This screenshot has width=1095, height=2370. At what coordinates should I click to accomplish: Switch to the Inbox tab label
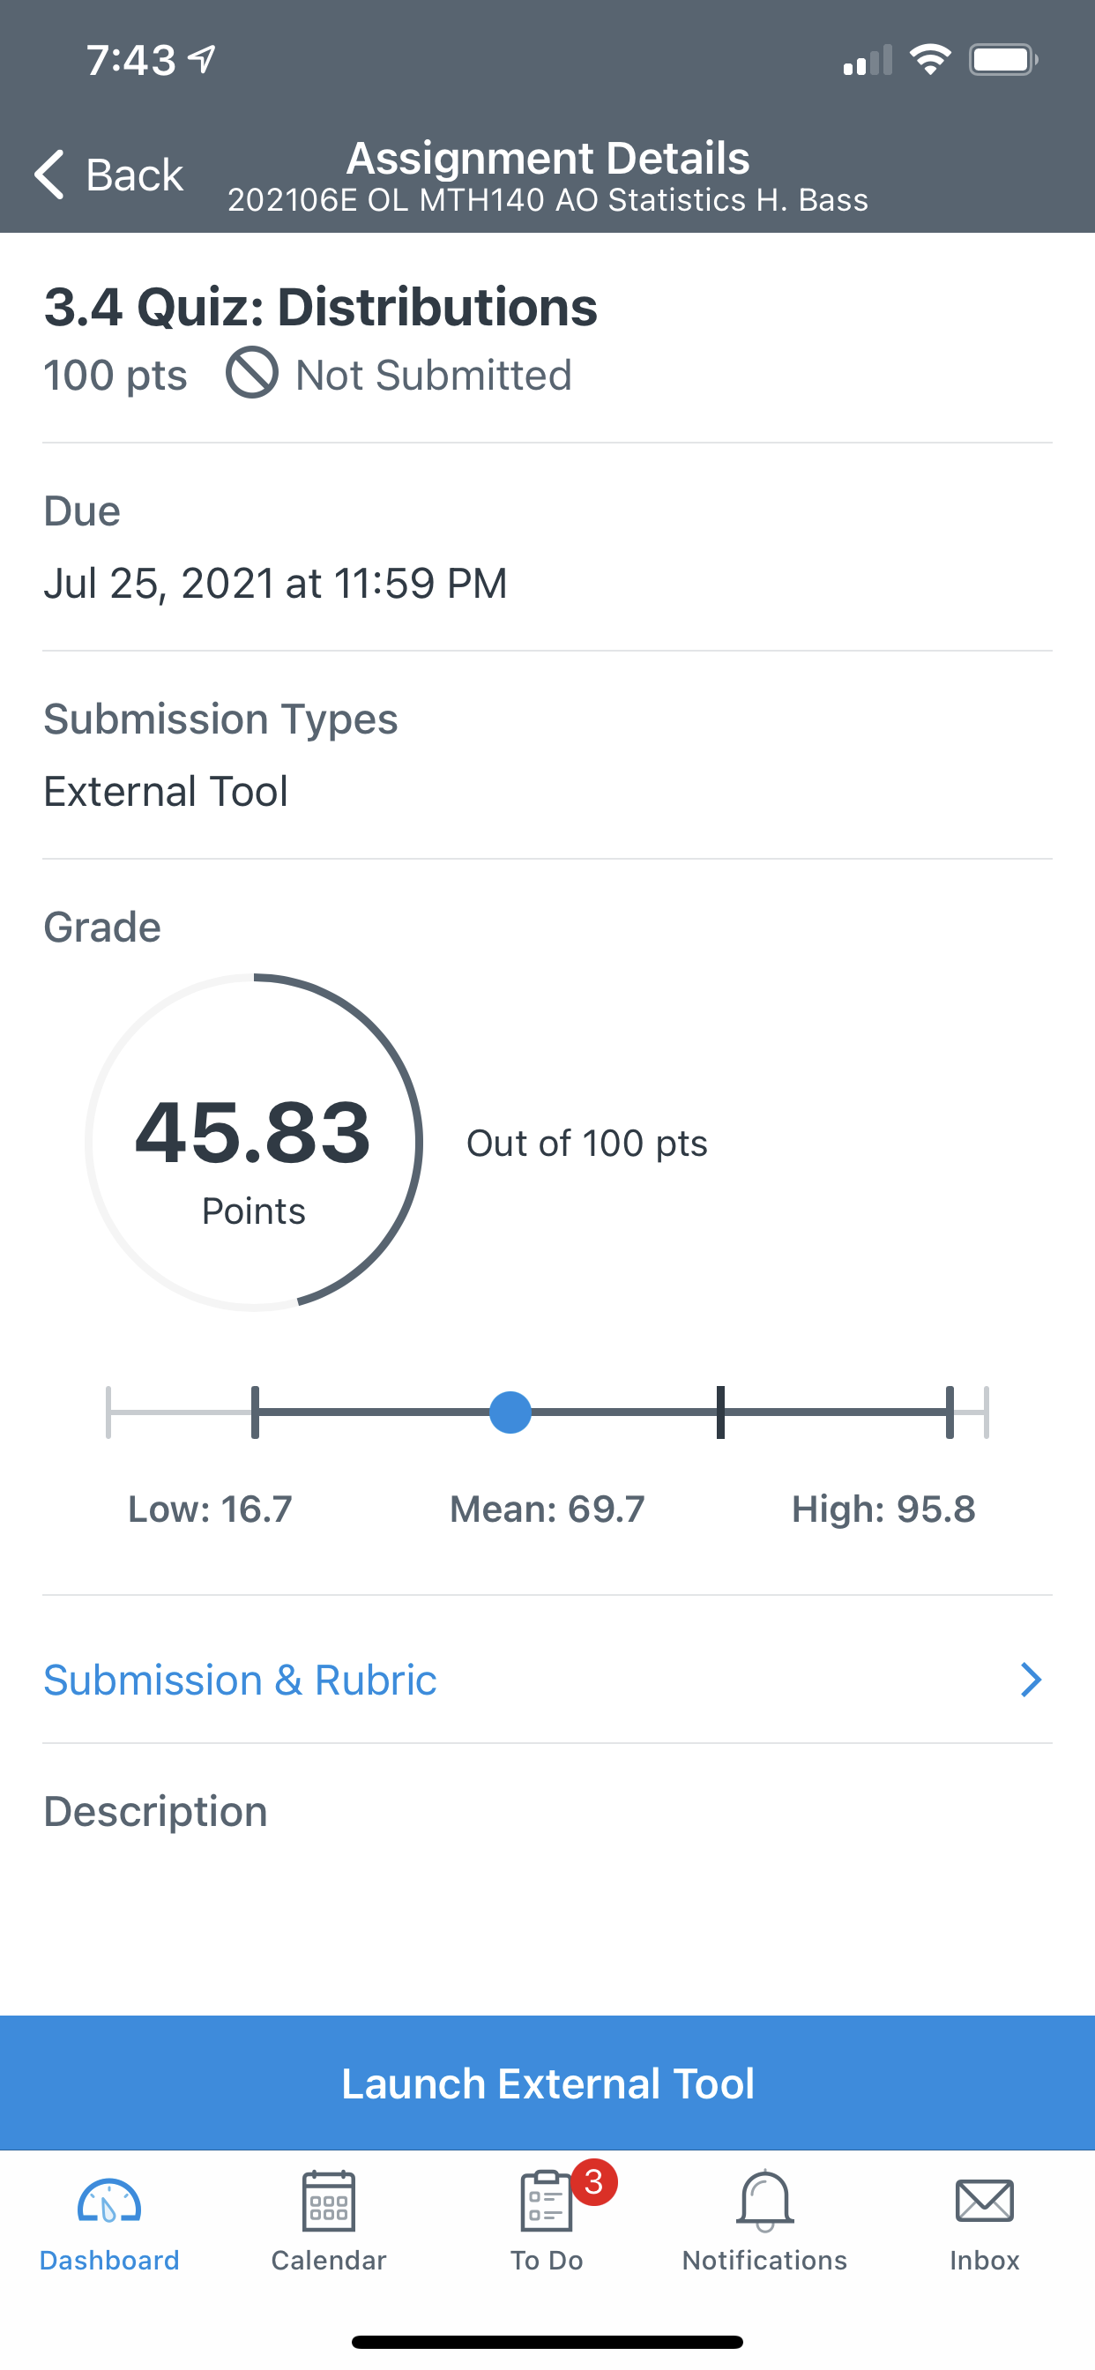[x=985, y=2261]
